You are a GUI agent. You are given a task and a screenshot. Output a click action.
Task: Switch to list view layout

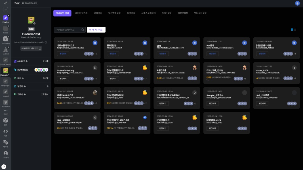tap(295, 29)
